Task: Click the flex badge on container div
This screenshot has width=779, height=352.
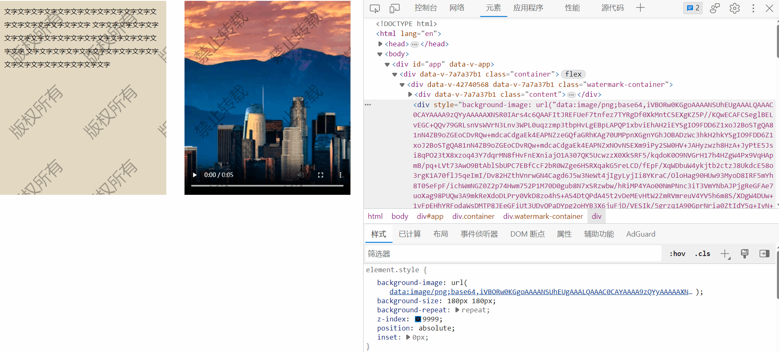Action: (573, 74)
